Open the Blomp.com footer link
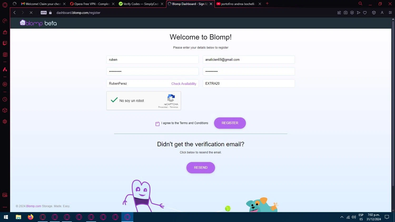395x222 pixels. (34, 206)
